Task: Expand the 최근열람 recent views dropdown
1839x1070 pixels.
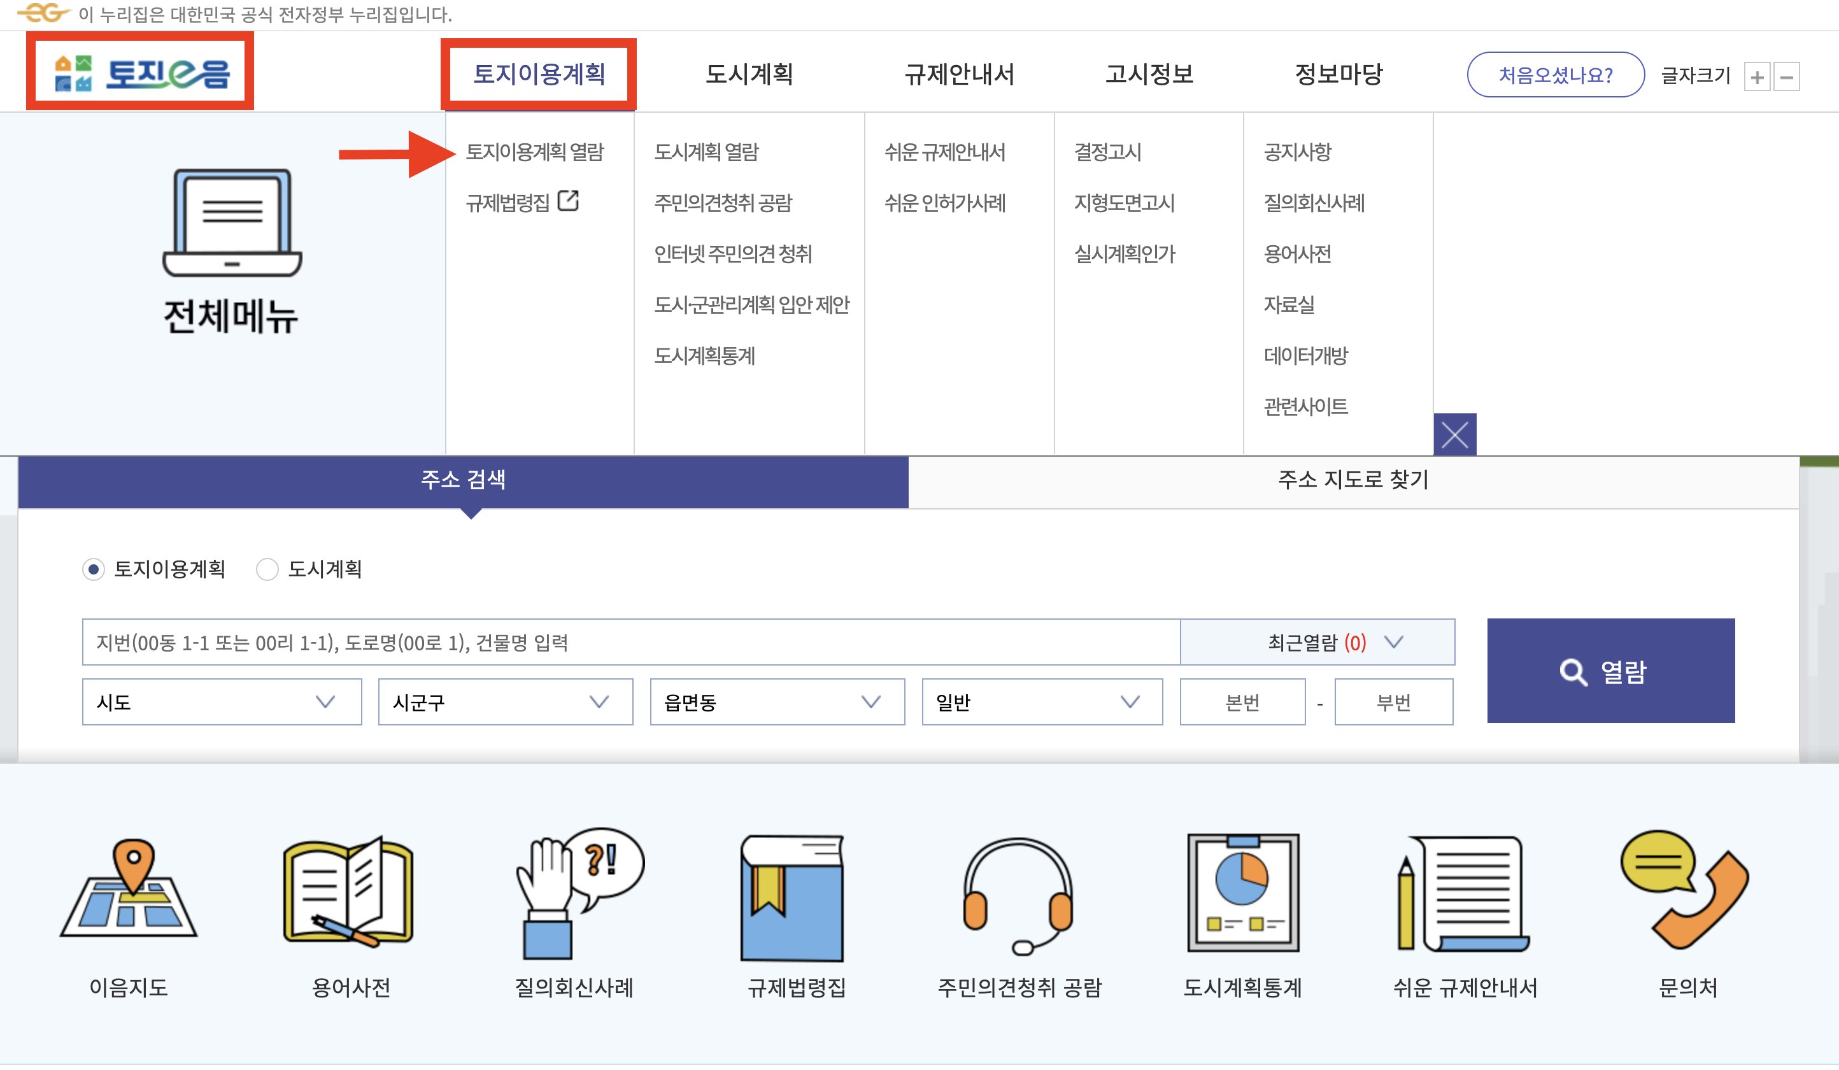Action: [x=1316, y=642]
